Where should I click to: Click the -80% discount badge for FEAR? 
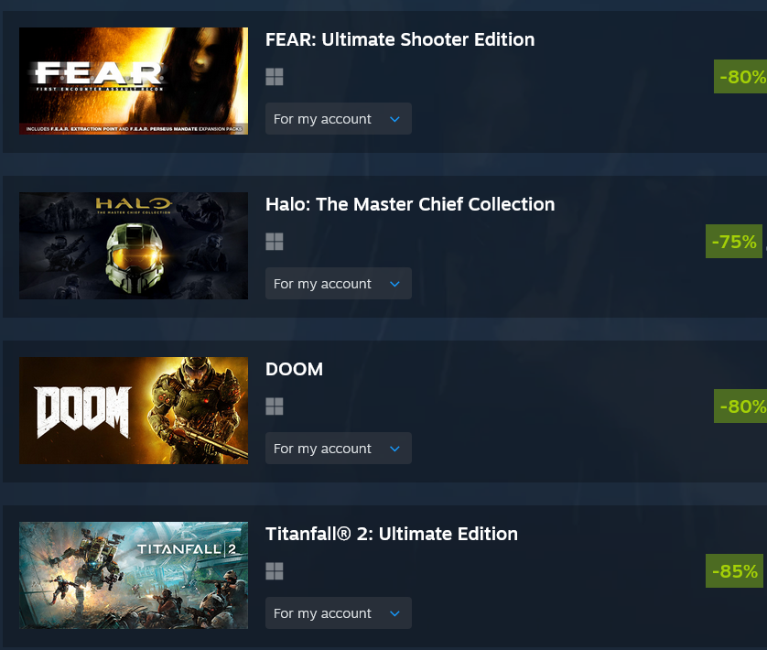point(740,77)
